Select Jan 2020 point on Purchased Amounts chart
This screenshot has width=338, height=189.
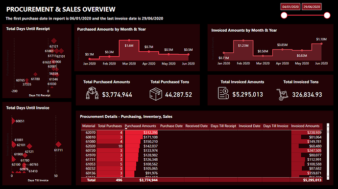coord(90,59)
